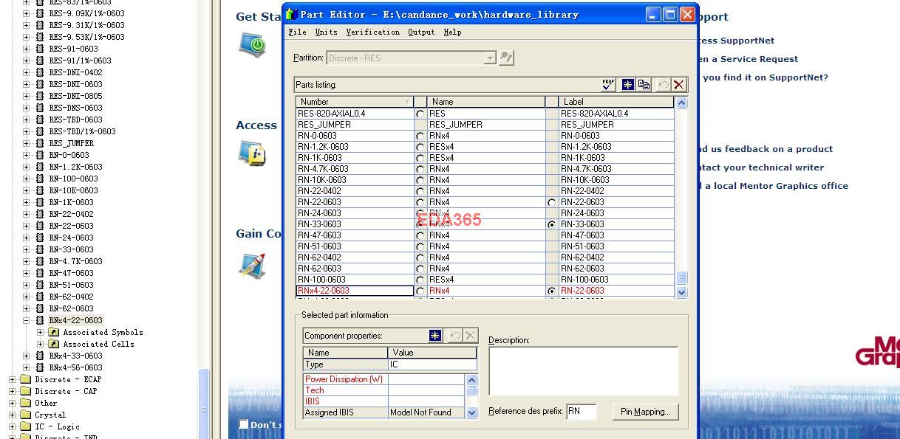The width and height of the screenshot is (900, 439).
Task: Click the Reference des prefix field
Action: pyautogui.click(x=581, y=412)
